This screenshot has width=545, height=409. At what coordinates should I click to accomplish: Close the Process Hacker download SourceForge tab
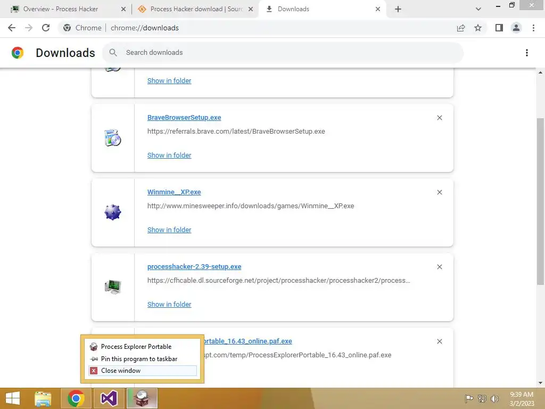pos(251,9)
